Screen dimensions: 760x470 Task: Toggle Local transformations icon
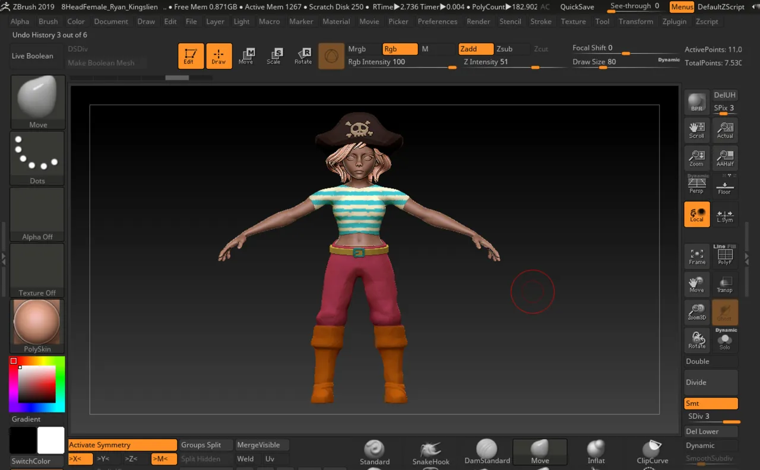pyautogui.click(x=696, y=214)
